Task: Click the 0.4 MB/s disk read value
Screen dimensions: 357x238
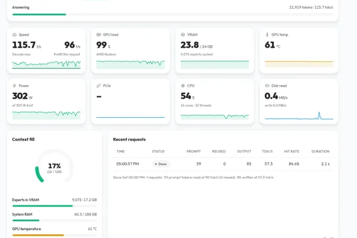Action: 276,96
